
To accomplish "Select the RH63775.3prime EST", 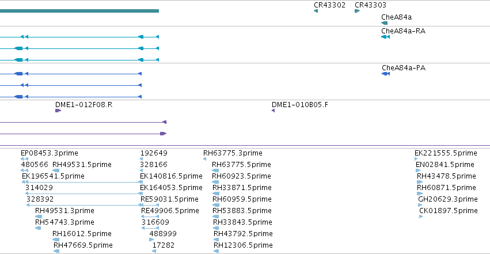I will tap(204, 159).
